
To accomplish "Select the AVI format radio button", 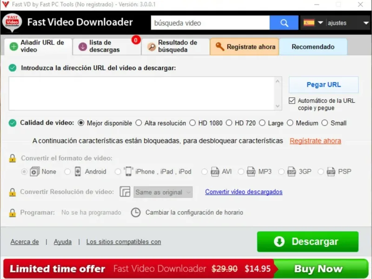I will point(204,172).
